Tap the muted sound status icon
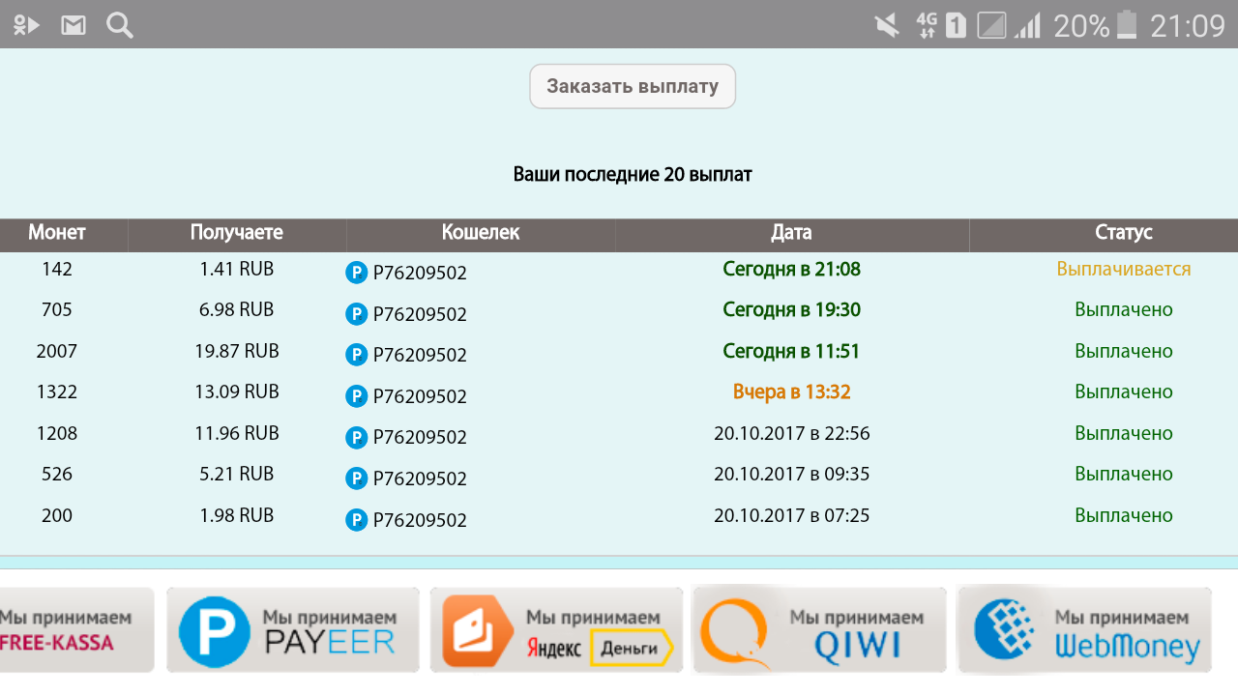This screenshot has height=696, width=1238. (x=887, y=25)
